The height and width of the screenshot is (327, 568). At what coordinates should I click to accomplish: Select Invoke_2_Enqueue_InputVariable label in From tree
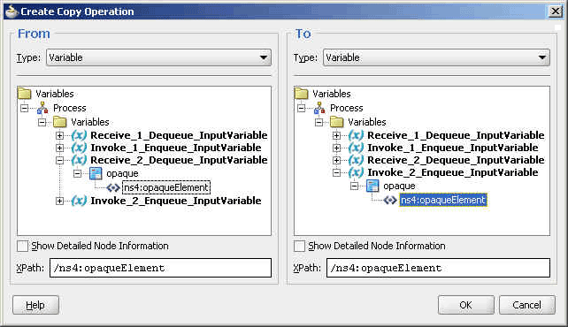pyautogui.click(x=176, y=201)
